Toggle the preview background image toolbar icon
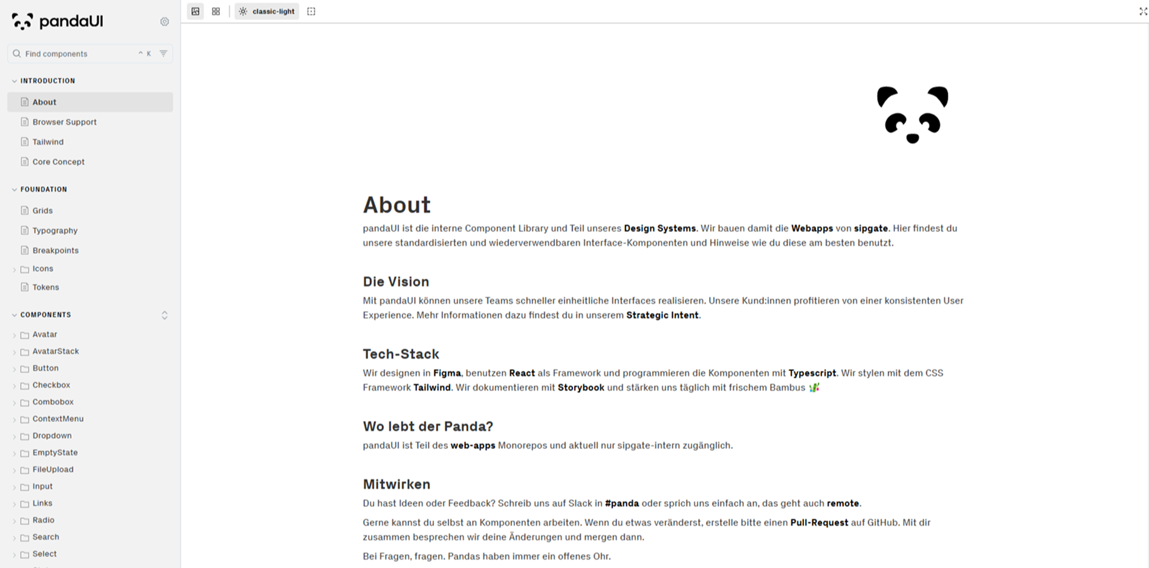1149x568 pixels. pyautogui.click(x=195, y=11)
